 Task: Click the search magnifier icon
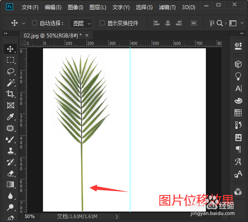click(x=219, y=23)
